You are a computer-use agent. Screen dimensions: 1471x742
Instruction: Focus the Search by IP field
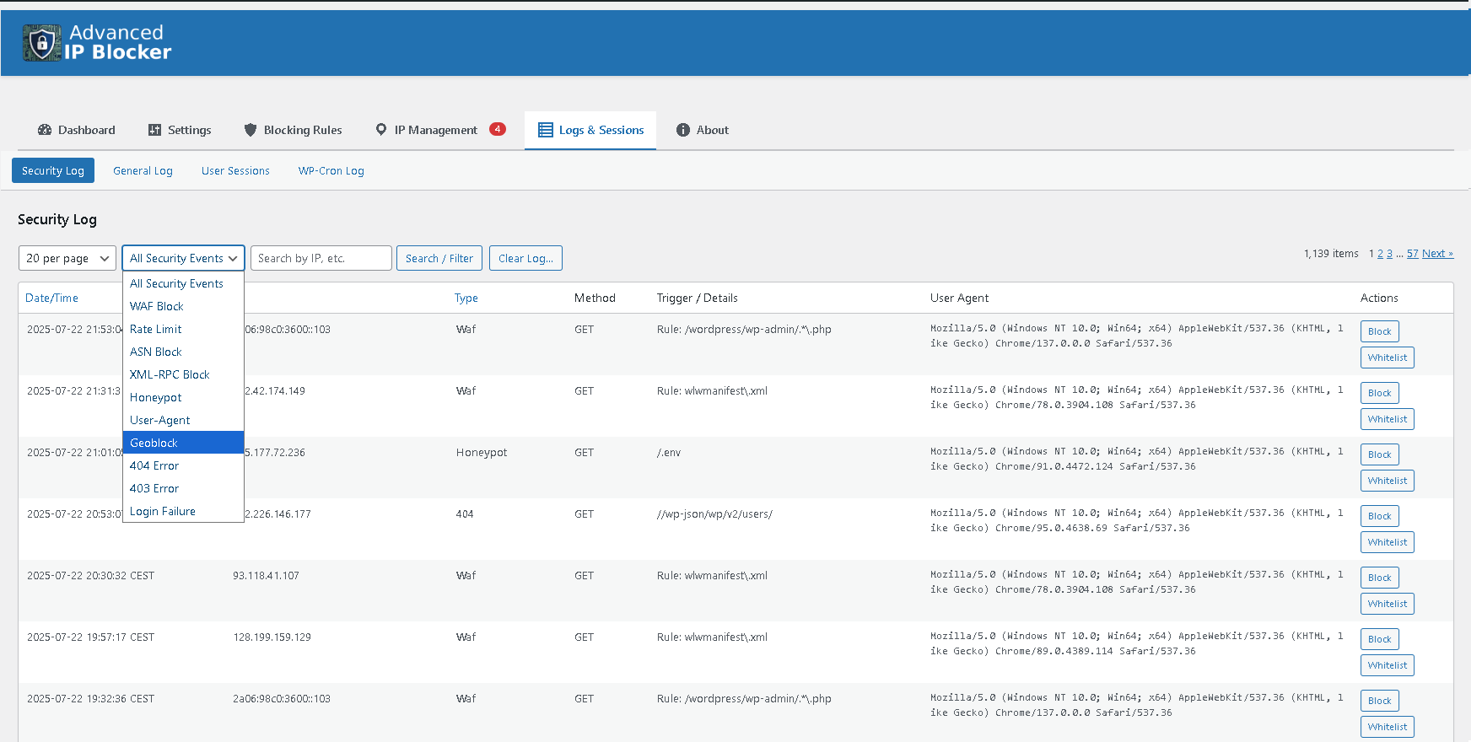click(x=321, y=258)
